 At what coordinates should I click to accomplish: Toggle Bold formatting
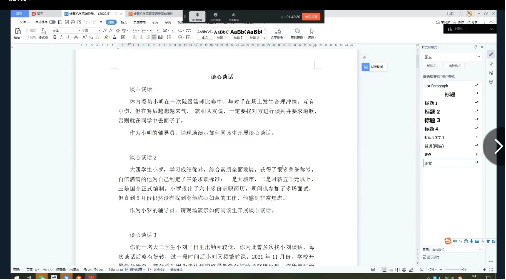click(x=55, y=37)
